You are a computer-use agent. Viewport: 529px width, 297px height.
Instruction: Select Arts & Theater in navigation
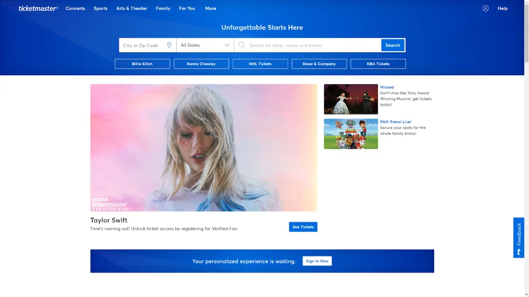point(132,8)
